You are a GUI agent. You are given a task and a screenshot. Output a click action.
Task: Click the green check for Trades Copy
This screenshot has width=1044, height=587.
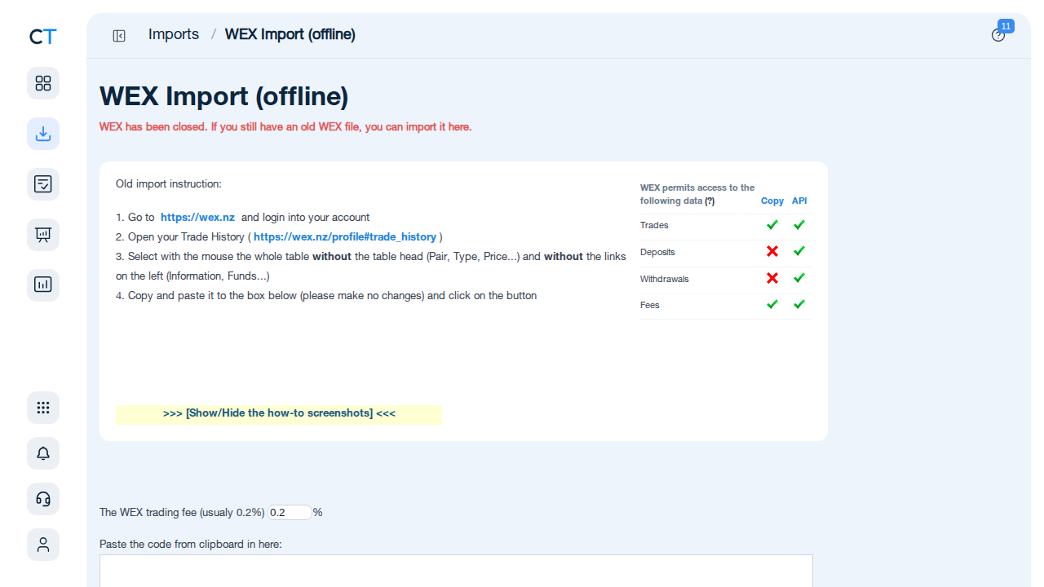click(772, 224)
